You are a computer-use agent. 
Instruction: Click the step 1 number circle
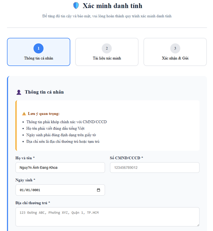click(x=39, y=48)
